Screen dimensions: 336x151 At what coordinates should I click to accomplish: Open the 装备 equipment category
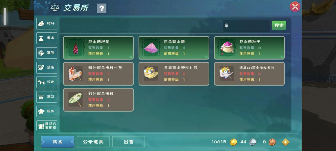point(47,67)
